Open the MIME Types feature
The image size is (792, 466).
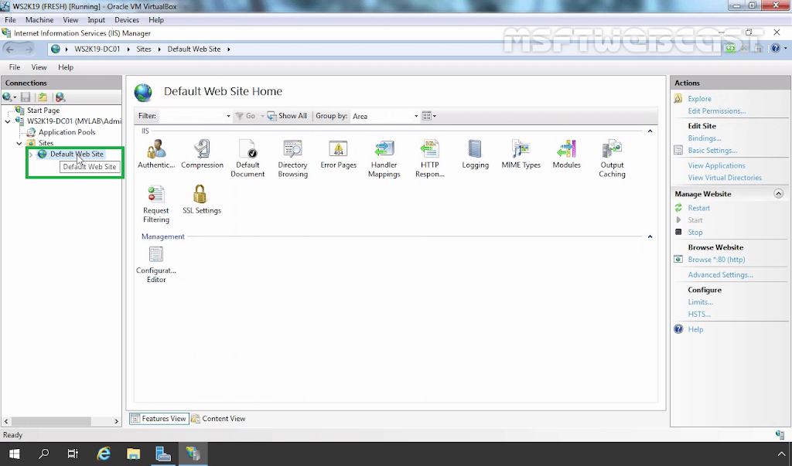[x=521, y=154]
